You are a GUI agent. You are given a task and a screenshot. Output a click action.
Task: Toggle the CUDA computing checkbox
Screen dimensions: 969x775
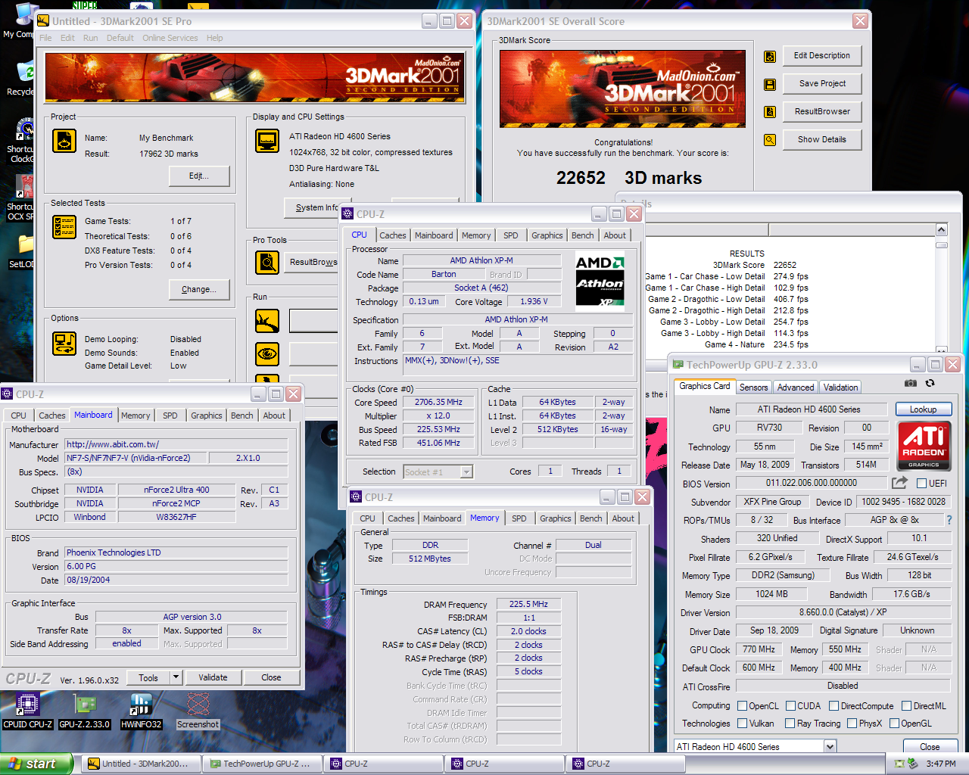790,706
